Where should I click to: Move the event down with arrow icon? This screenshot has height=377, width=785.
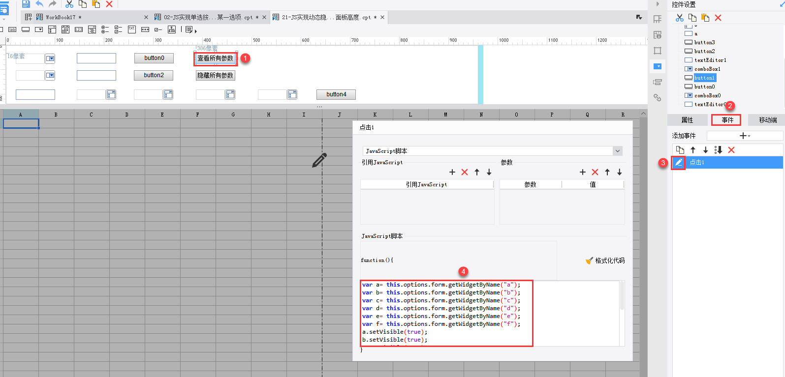(x=706, y=150)
